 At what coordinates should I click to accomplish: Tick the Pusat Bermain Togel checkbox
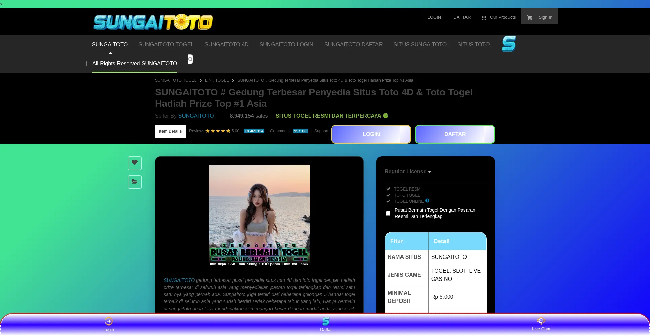[388, 213]
